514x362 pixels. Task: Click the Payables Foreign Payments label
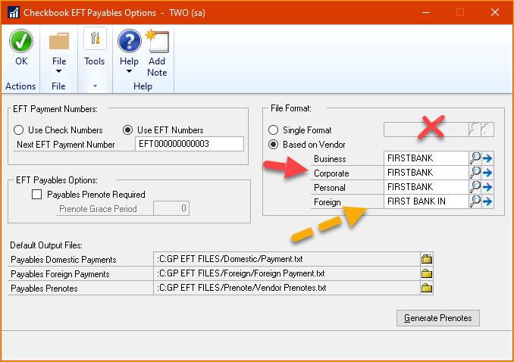pos(60,274)
